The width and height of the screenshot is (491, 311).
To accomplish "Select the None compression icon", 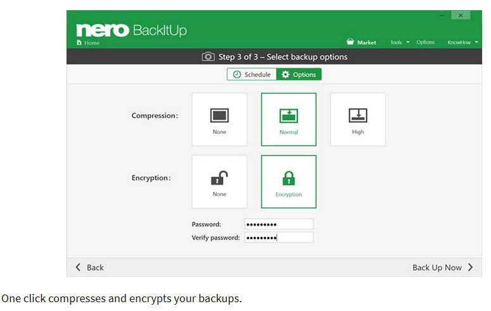I will pos(219,115).
